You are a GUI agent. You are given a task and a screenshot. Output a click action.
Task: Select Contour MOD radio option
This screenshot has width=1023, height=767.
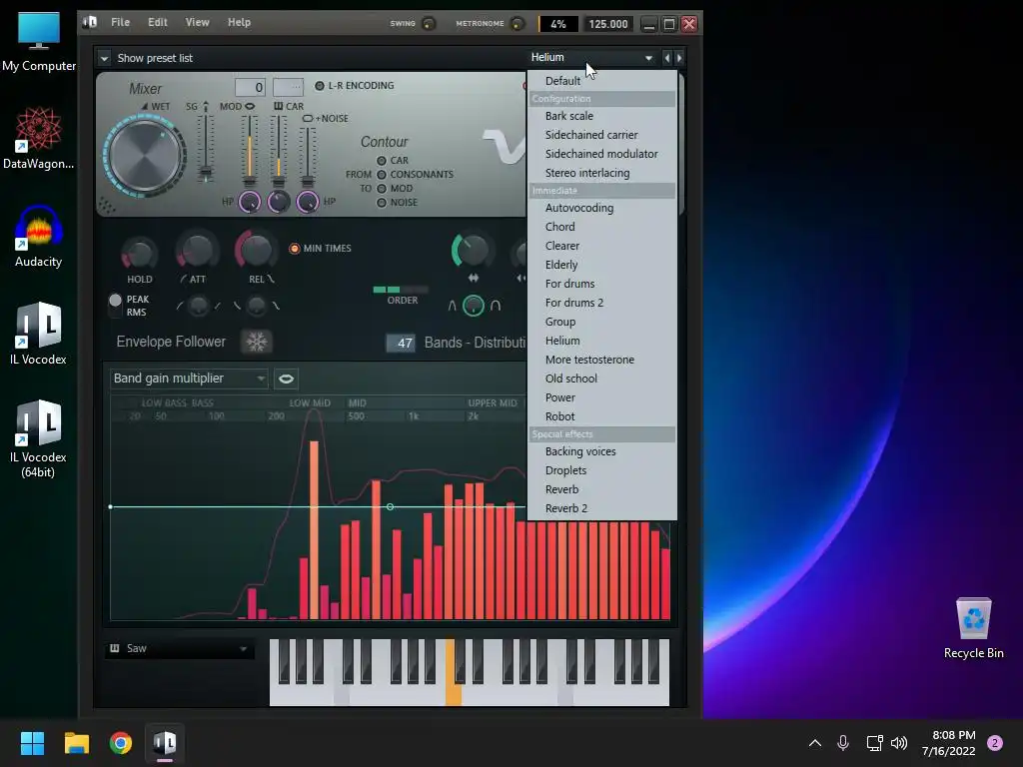click(x=382, y=189)
